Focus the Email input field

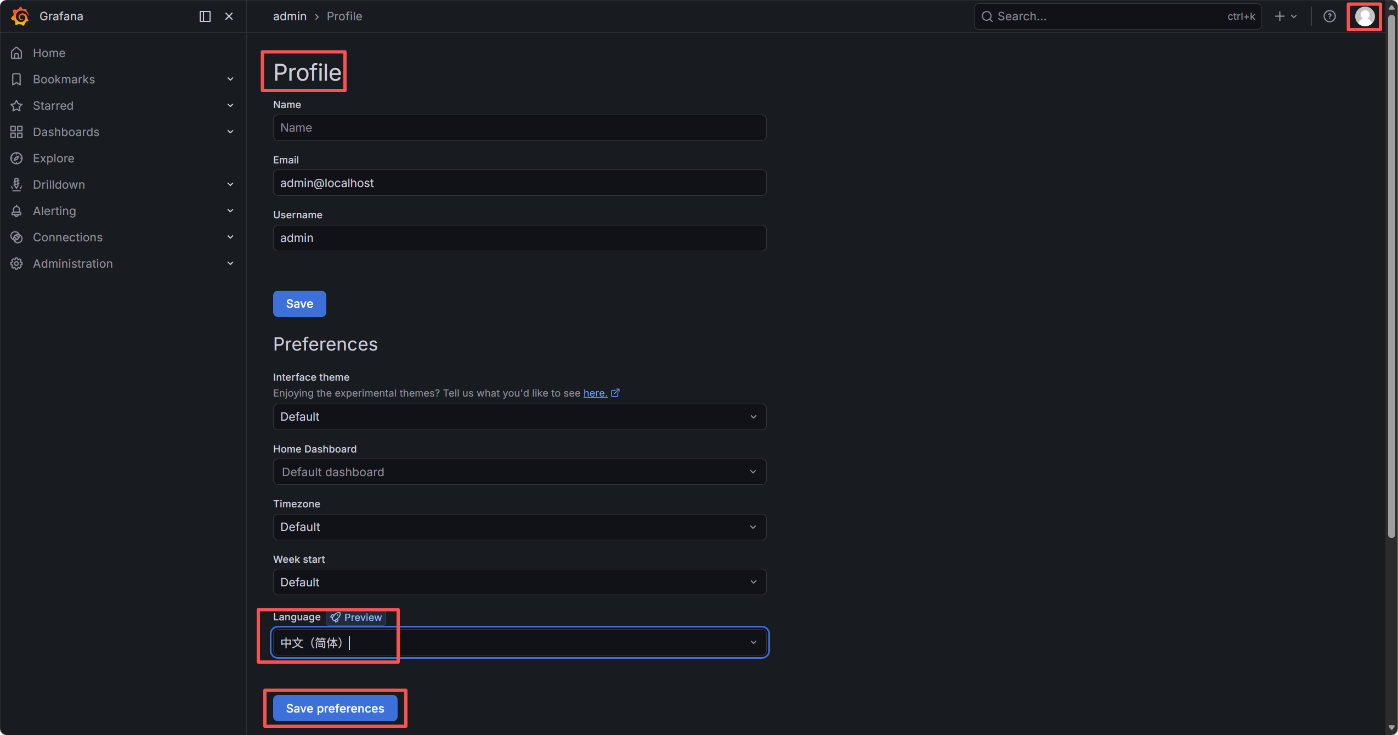519,183
